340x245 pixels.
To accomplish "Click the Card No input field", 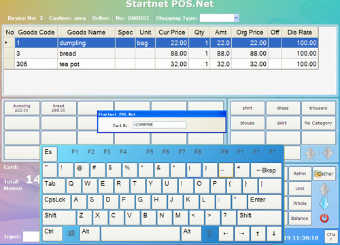I will pos(159,125).
